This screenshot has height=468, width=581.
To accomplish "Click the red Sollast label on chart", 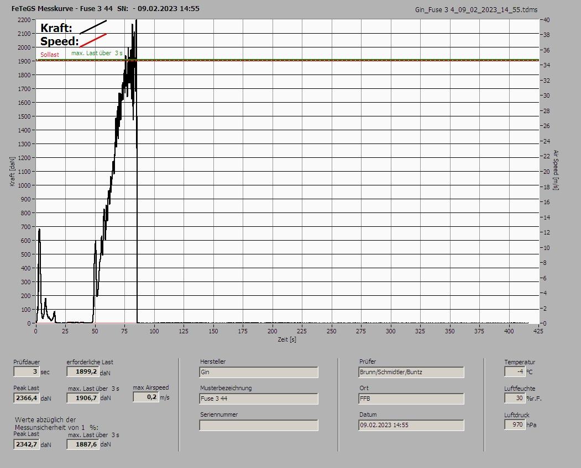I will pyautogui.click(x=50, y=55).
